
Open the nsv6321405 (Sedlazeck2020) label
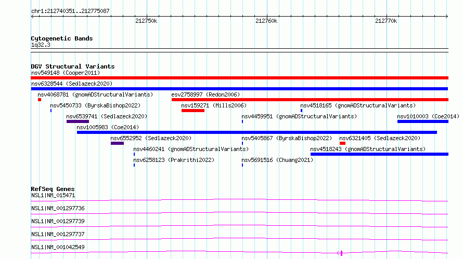tap(380, 138)
